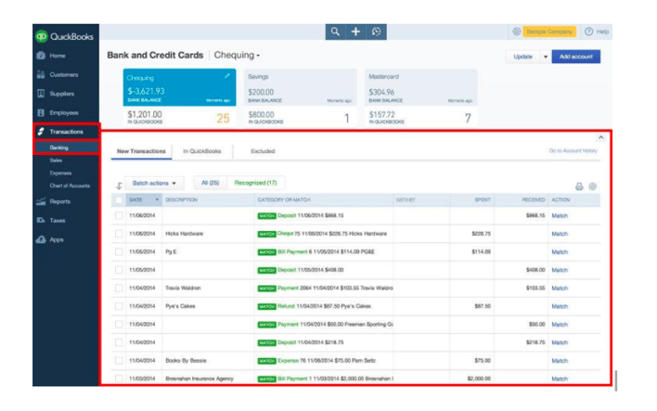Click the Help question mark icon

(588, 32)
